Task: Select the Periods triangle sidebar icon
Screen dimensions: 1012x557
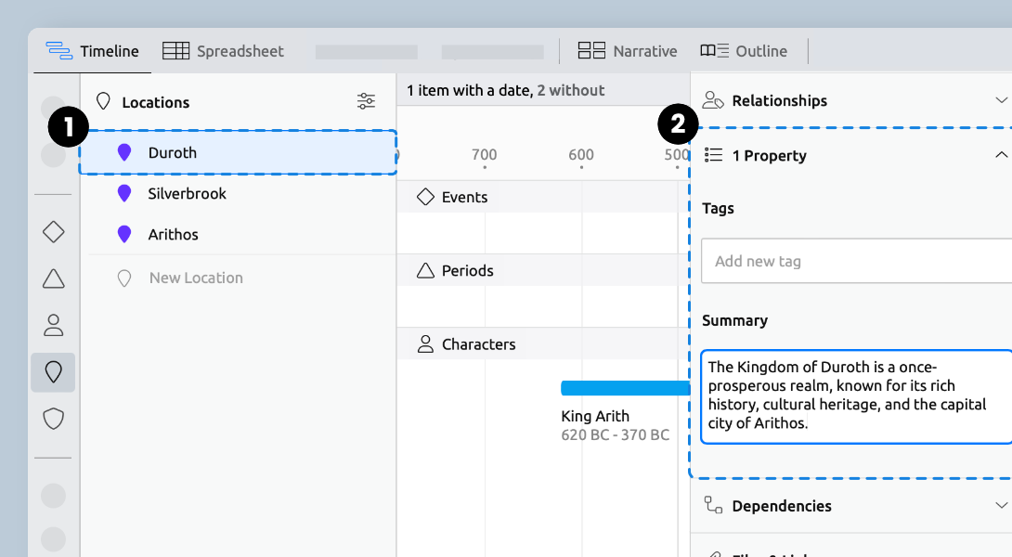Action: coord(54,278)
